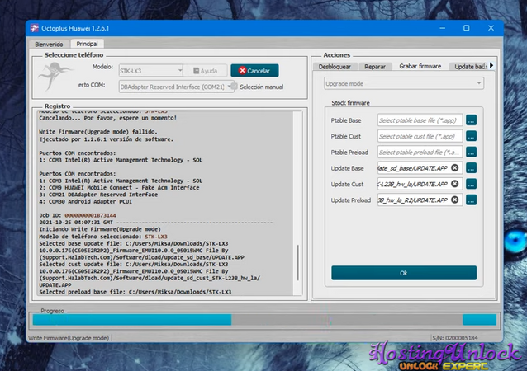Viewport: 527px width, 371px height.
Task: Open the Update Base file browser
Action: click(x=471, y=168)
